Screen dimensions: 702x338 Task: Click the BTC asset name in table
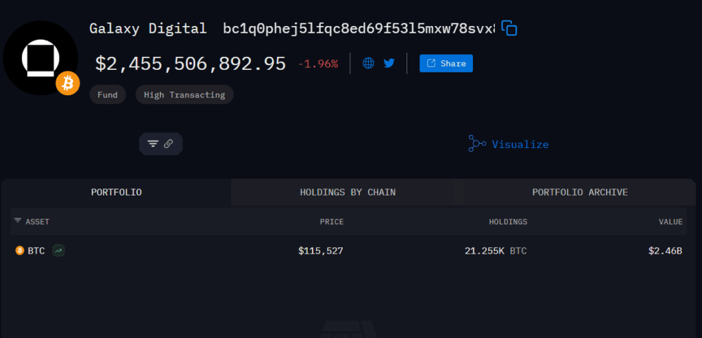click(36, 251)
